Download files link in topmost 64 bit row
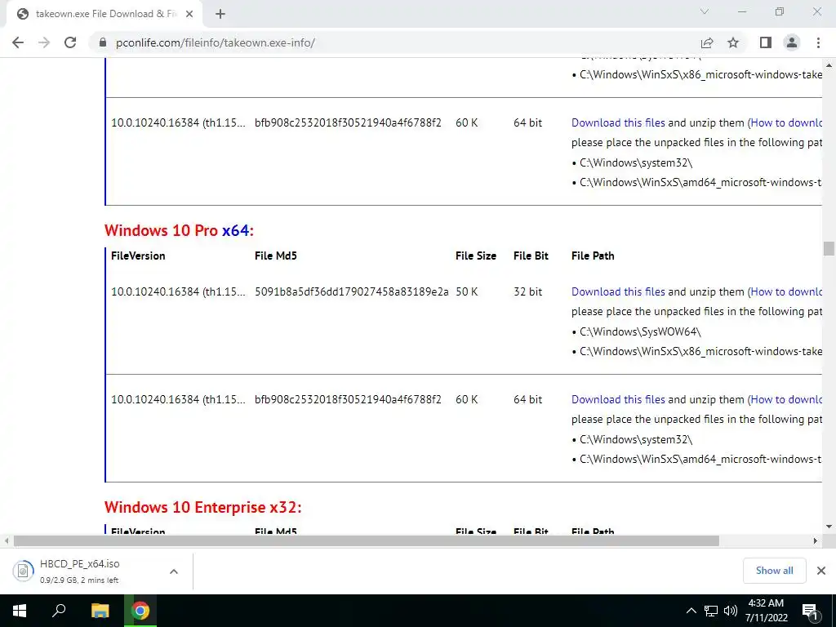The image size is (836, 627). click(x=618, y=122)
